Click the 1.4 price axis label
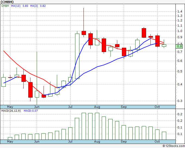Viewport: 185px width, 148px height. [x=180, y=11]
